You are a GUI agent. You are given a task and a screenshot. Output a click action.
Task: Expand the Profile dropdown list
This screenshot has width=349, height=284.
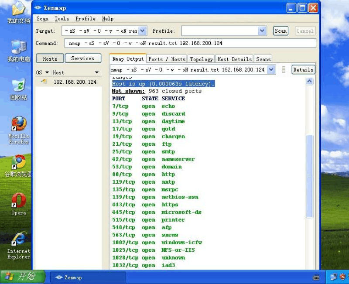point(262,31)
